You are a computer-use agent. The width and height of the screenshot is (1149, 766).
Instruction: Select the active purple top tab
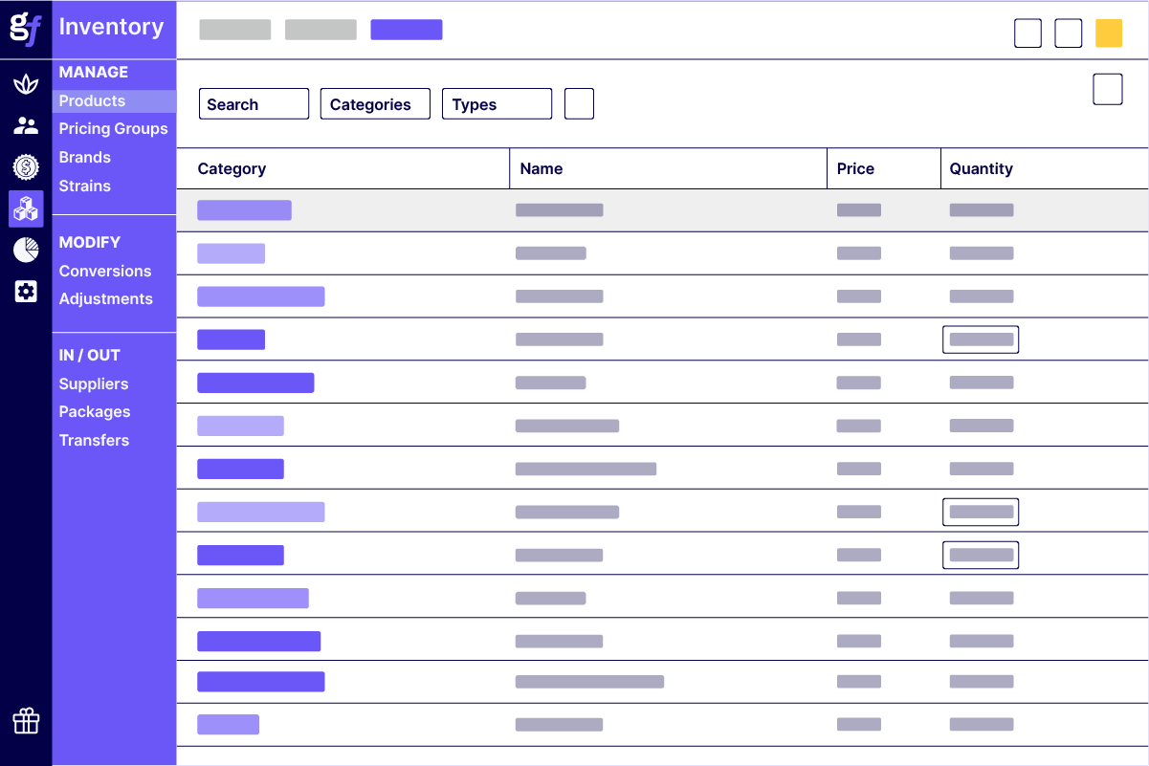coord(407,30)
